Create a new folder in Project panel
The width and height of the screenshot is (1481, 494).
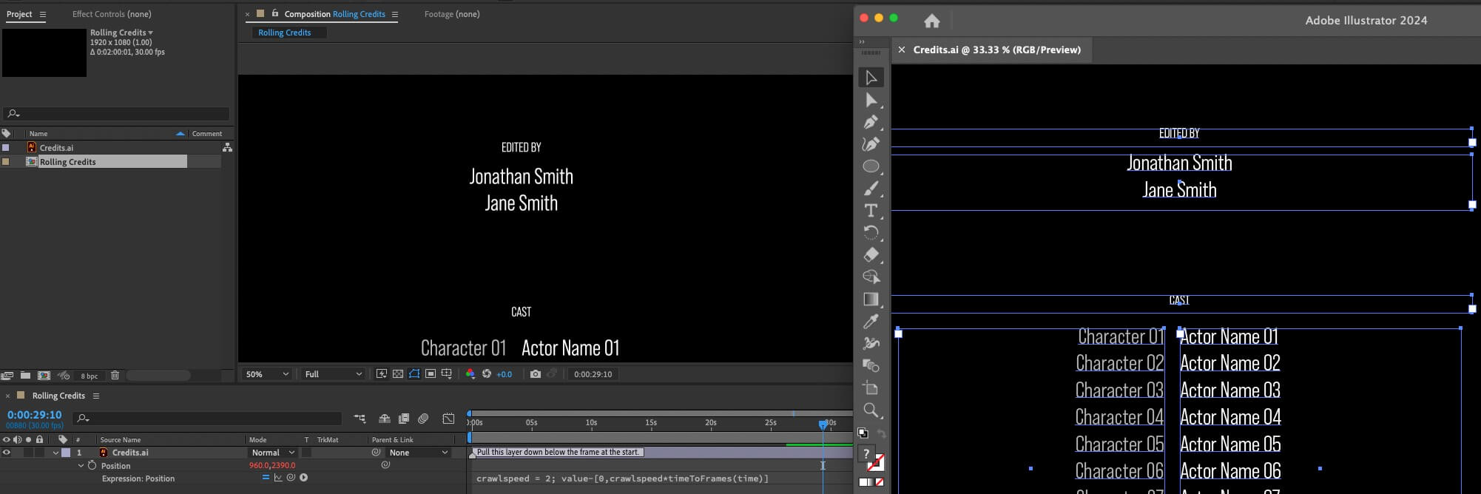pos(25,376)
